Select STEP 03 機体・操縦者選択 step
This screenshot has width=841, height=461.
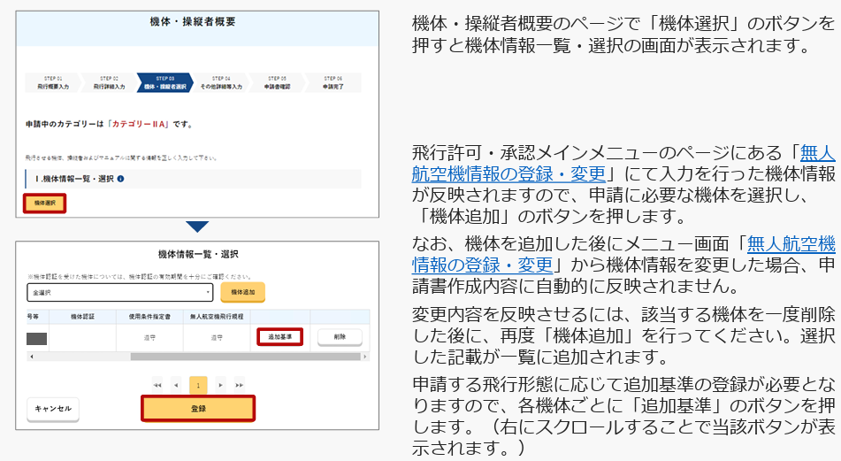[164, 82]
